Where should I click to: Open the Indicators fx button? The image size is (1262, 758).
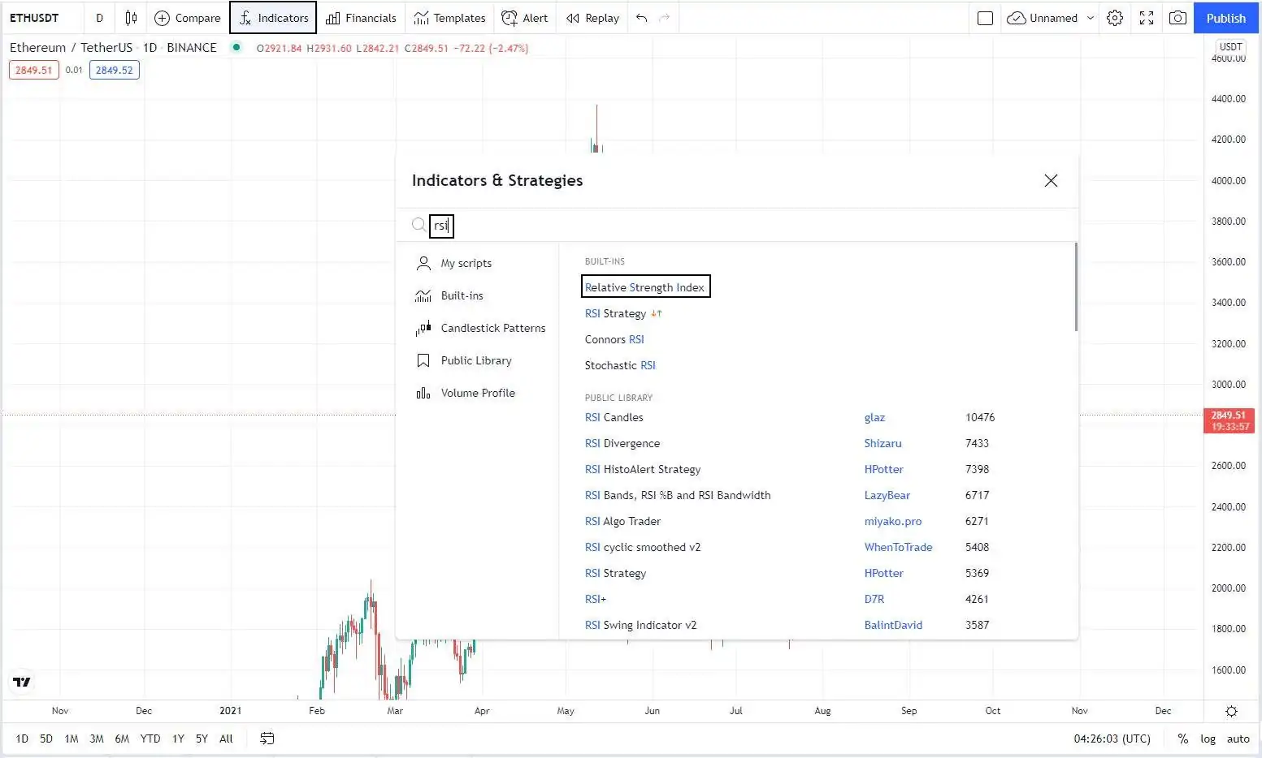273,18
